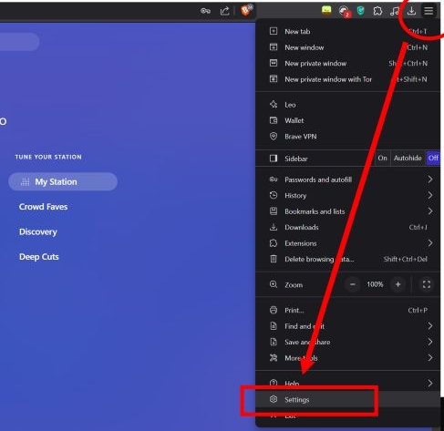
Task: Expand the Help submenu
Action: pyautogui.click(x=347, y=384)
